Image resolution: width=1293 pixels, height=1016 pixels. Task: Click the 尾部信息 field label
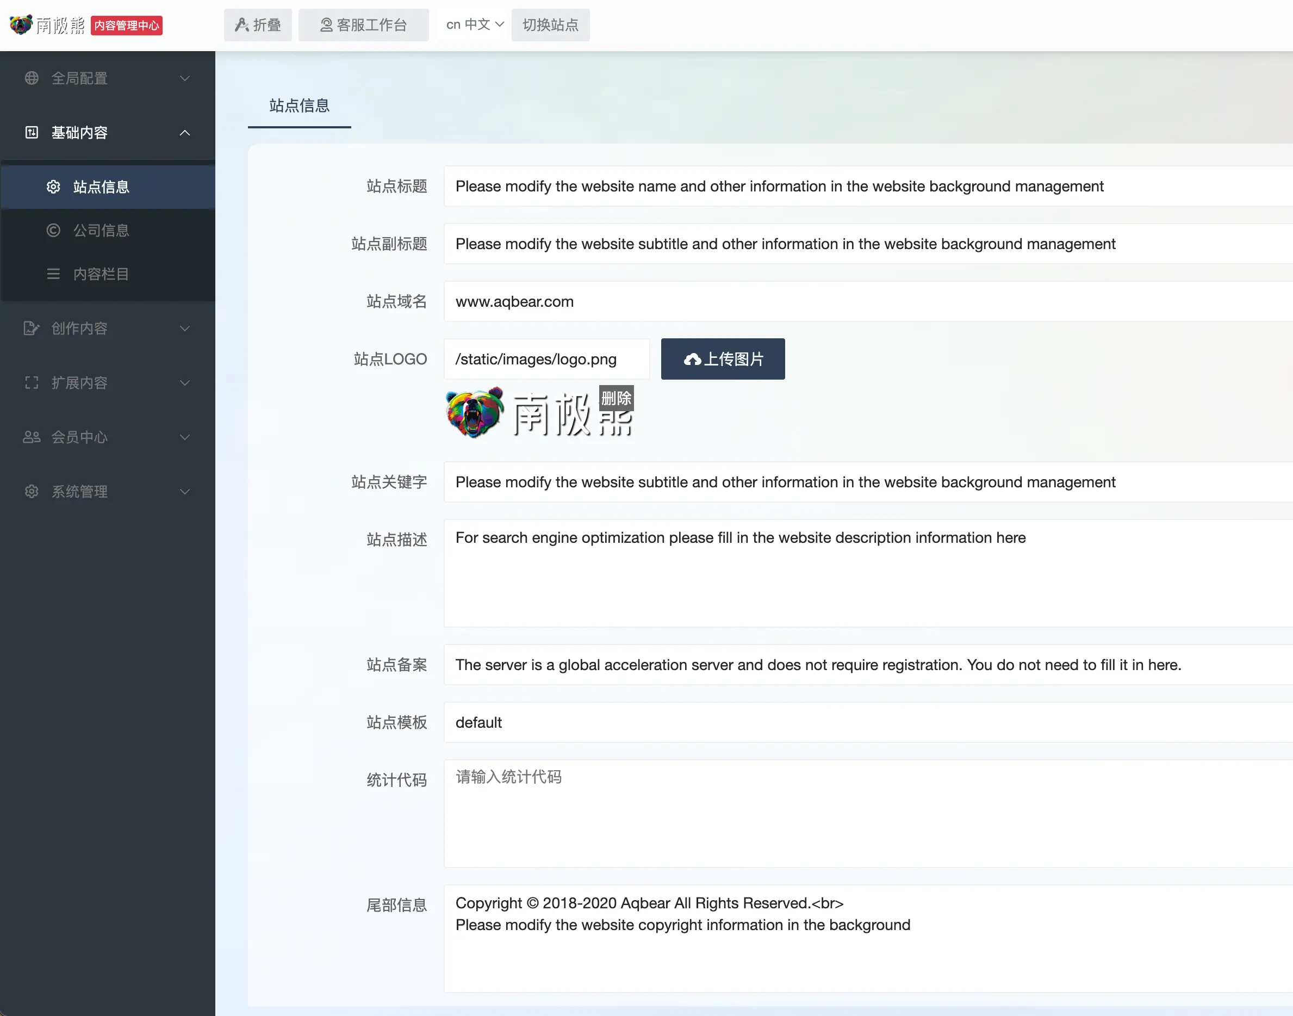point(397,906)
